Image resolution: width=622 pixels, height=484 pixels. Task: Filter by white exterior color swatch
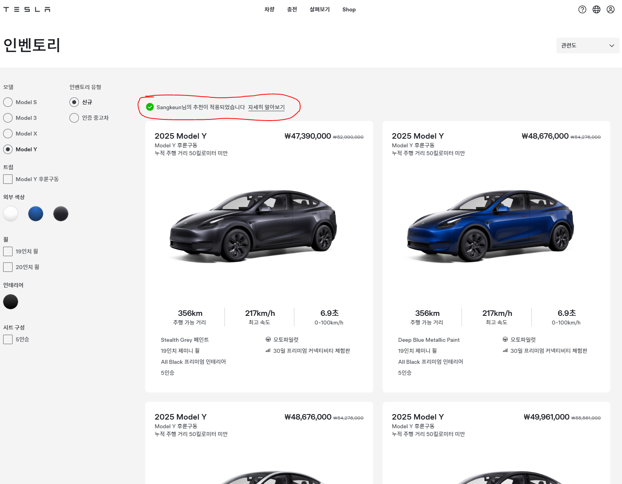pyautogui.click(x=11, y=214)
